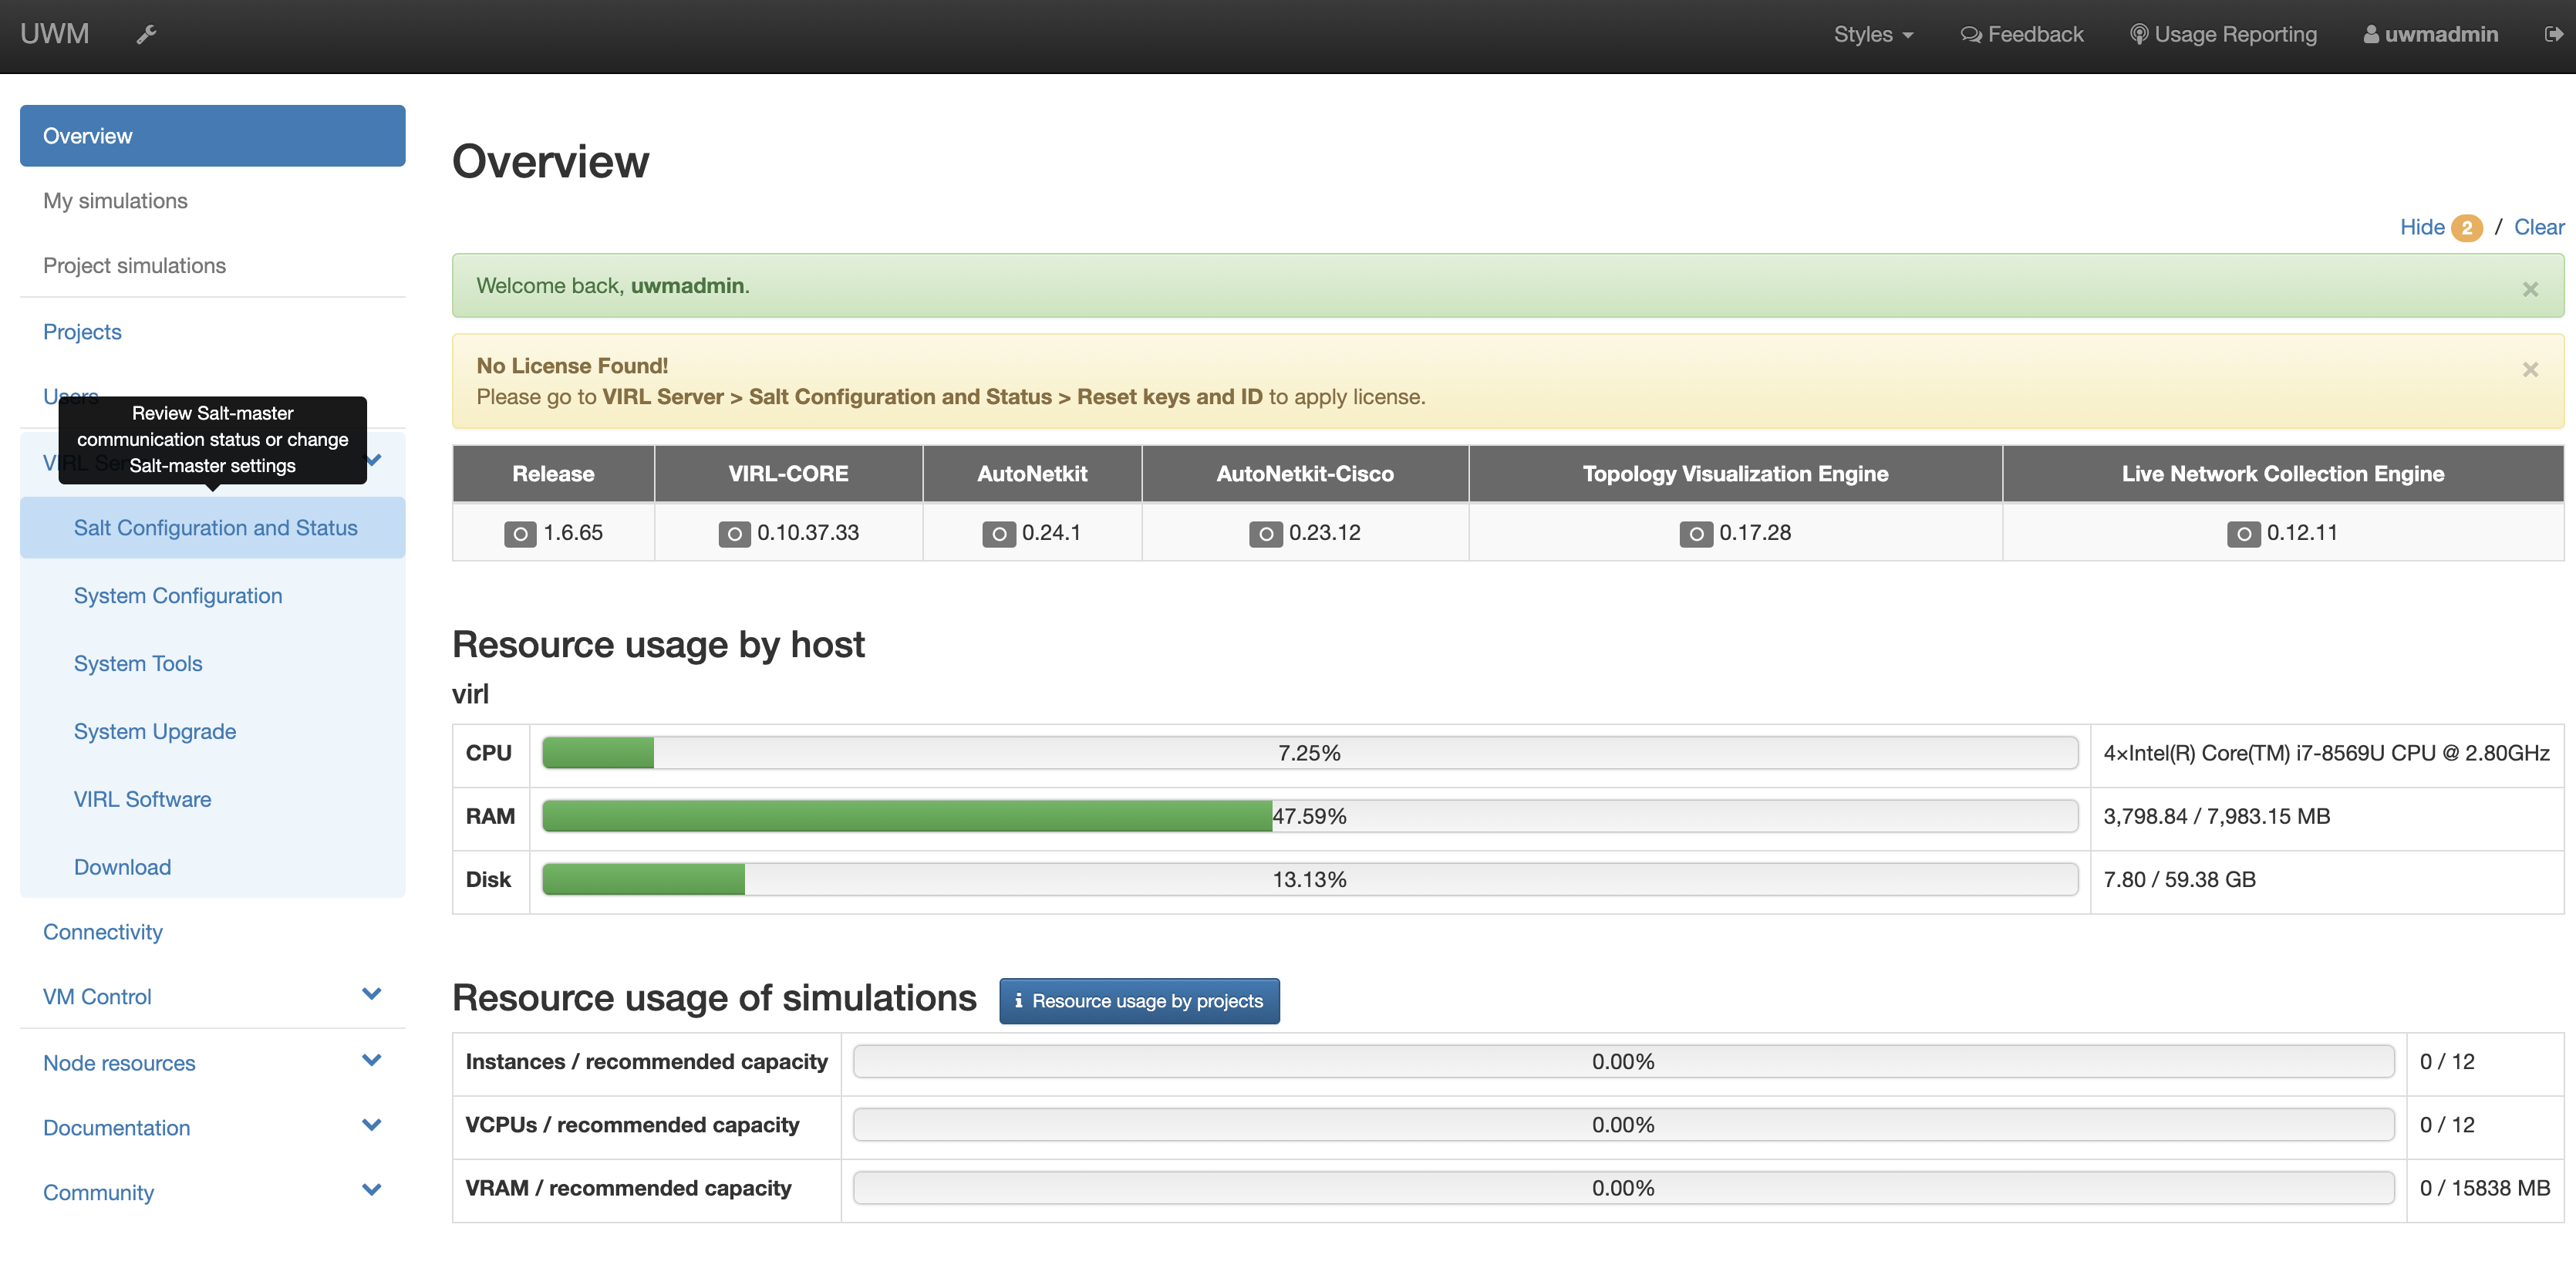Open the Styles dropdown
The width and height of the screenshot is (2576, 1265).
point(1873,33)
